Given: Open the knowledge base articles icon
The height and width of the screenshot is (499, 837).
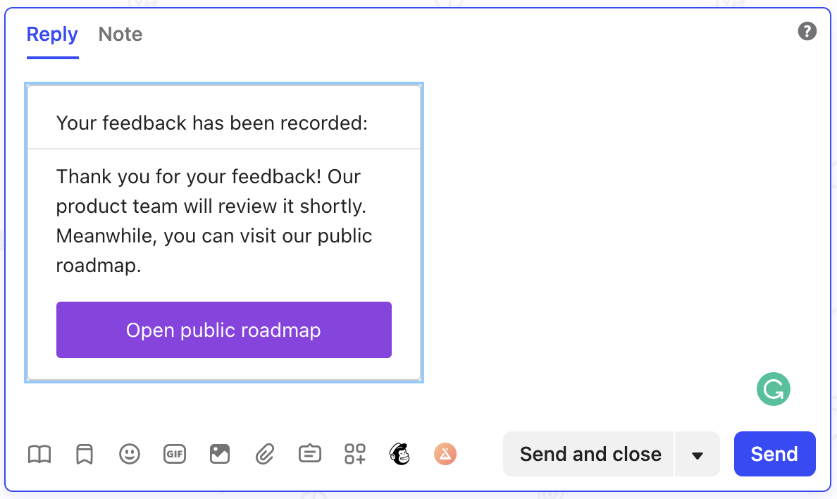Looking at the screenshot, I should 39,454.
